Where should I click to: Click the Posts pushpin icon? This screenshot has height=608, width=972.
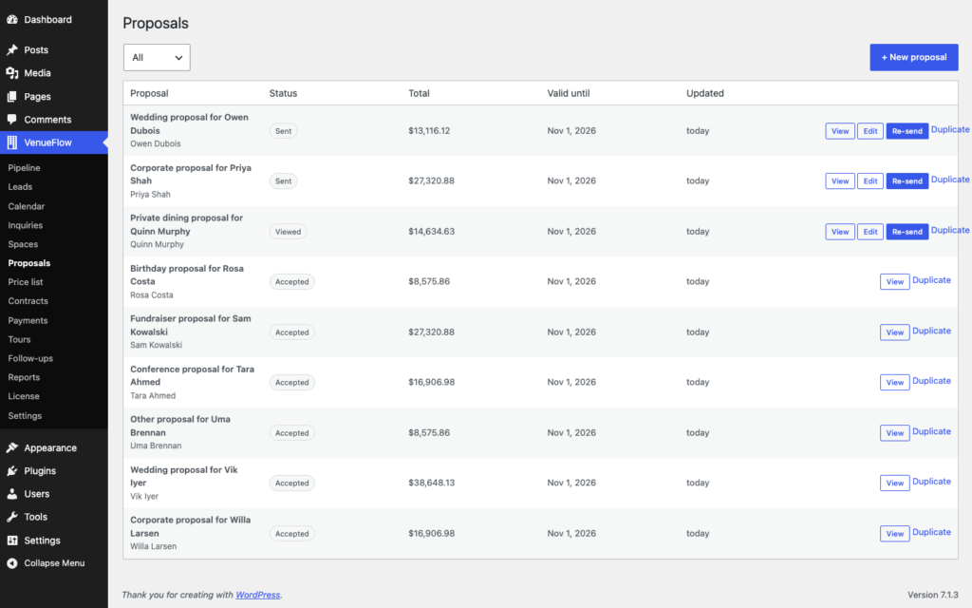tap(11, 49)
